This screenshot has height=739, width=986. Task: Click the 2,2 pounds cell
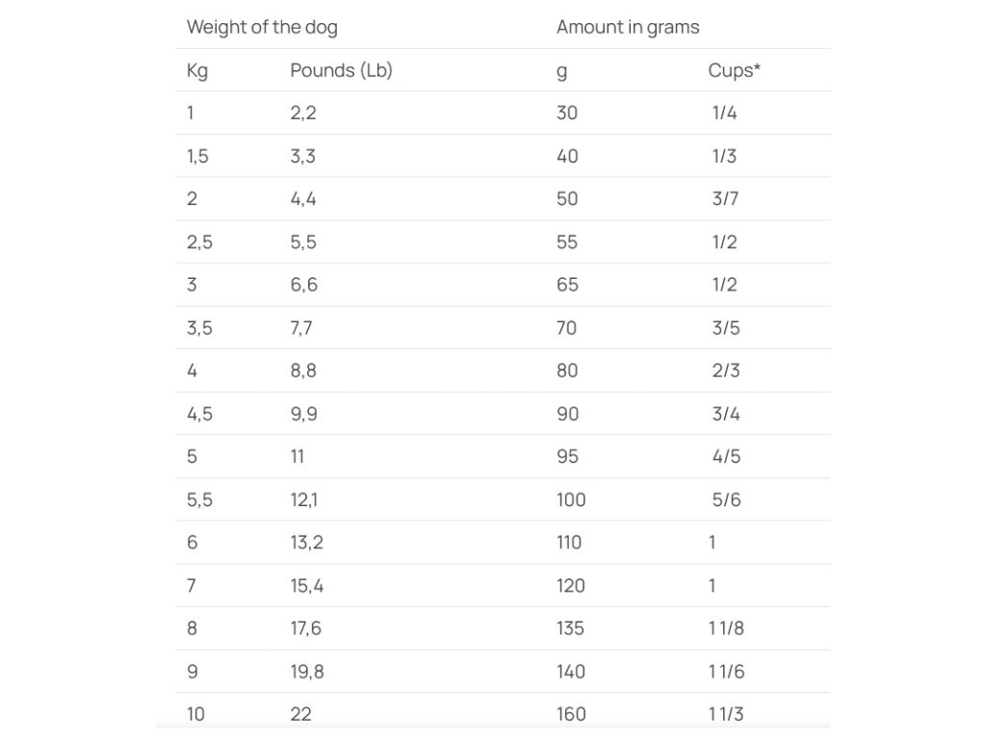(x=303, y=113)
